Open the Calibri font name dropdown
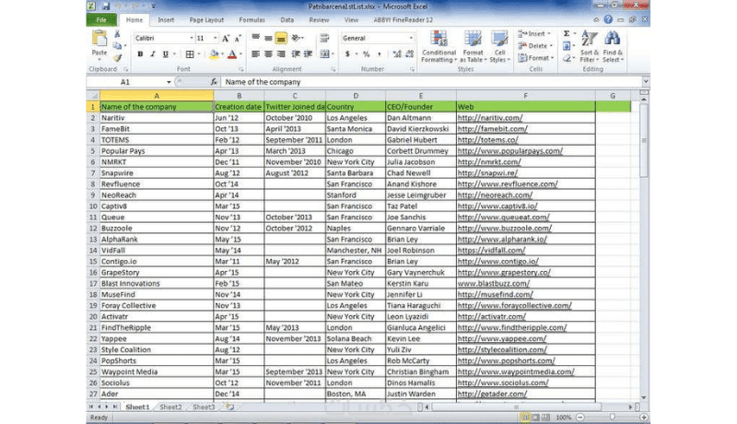Viewport: 737px width, 424px height. pyautogui.click(x=192, y=38)
